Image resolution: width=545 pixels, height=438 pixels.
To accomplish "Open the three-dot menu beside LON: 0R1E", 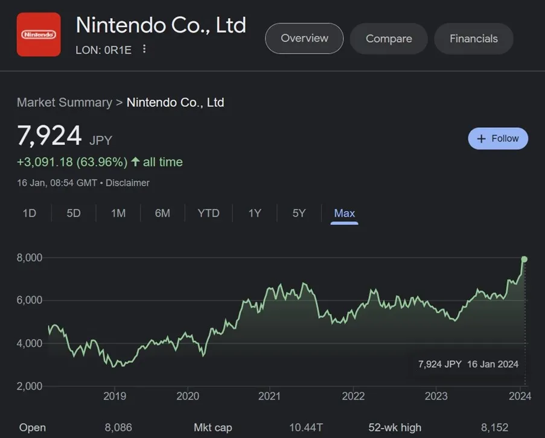I will [144, 48].
